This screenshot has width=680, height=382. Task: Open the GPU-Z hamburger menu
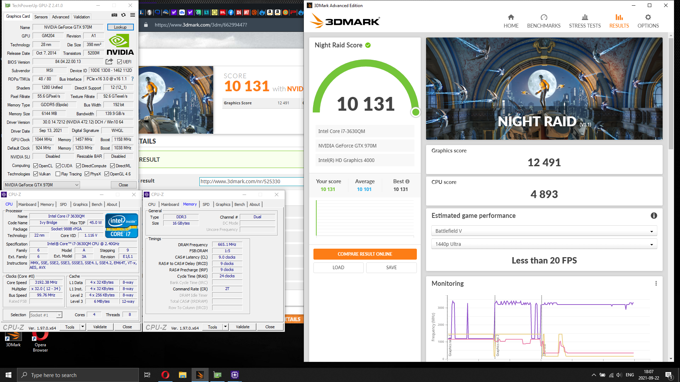tap(132, 15)
